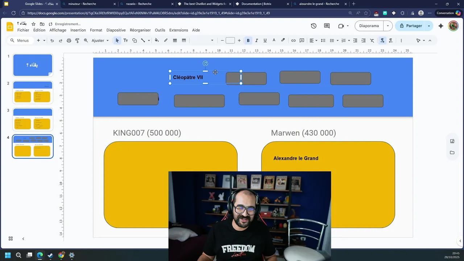Switch to the minuteur - Recherche tab
The image size is (464, 261).
tap(89, 4)
